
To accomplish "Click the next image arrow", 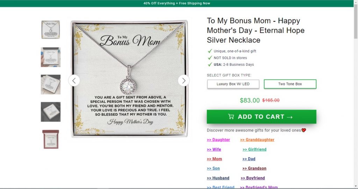I will 184,80.
